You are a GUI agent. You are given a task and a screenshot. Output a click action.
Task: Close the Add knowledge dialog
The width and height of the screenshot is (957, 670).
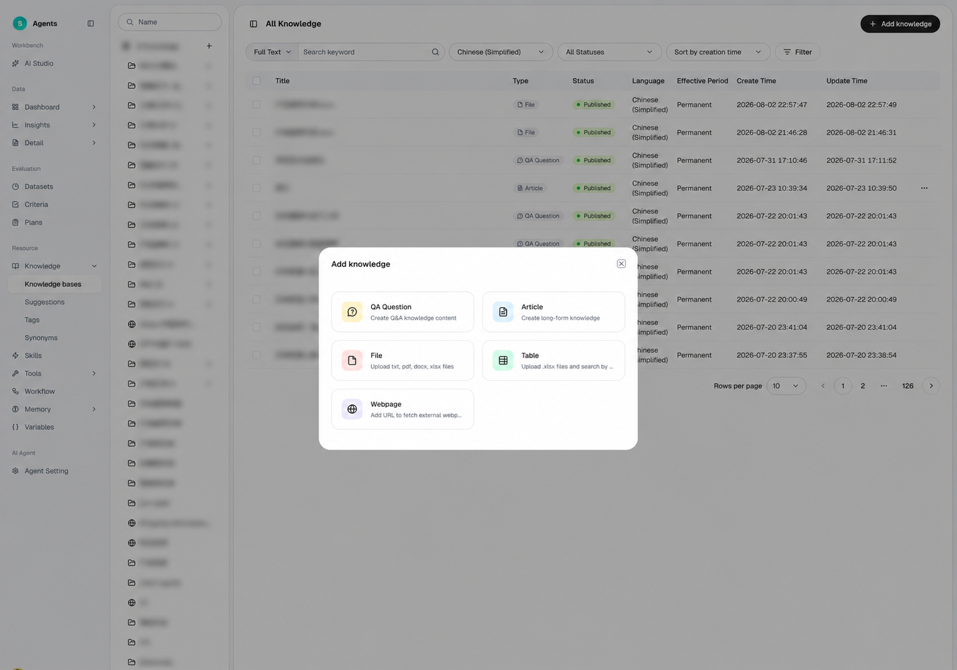pyautogui.click(x=621, y=264)
